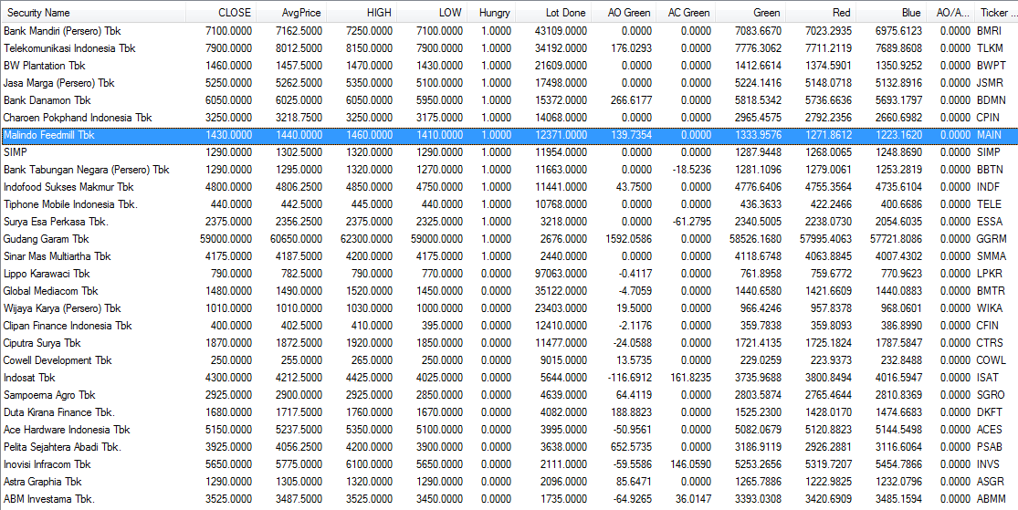Select the Bank Tabungan Negara (Persero) Tbk row
Image resolution: width=1018 pixels, height=510 pixels.
(509, 170)
